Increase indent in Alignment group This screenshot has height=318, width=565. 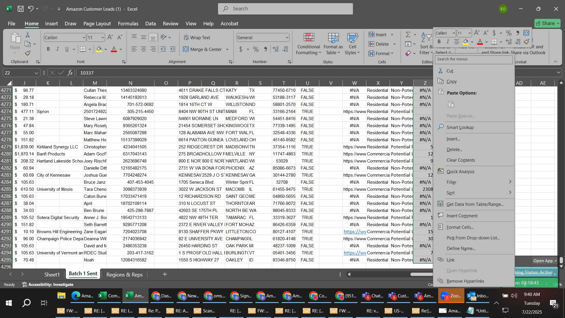(173, 49)
